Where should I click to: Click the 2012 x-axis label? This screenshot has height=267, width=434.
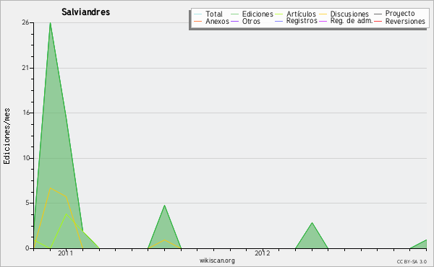pos(263,253)
